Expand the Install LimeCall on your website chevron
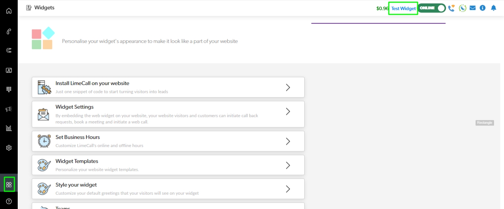 click(288, 88)
